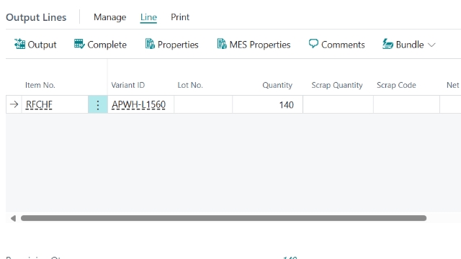Click the Item No. value RFCHF
Viewport: 461px width, 259px height.
(x=39, y=104)
